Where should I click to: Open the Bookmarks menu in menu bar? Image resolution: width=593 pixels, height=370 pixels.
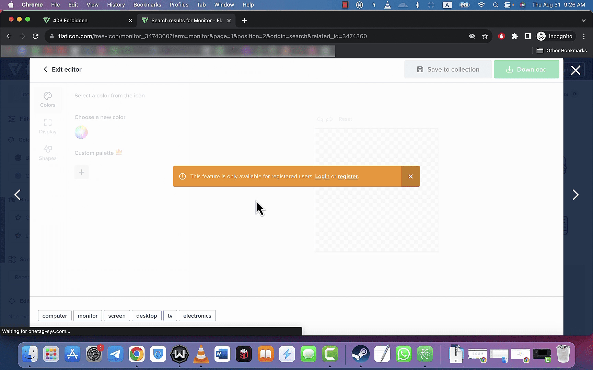[147, 5]
